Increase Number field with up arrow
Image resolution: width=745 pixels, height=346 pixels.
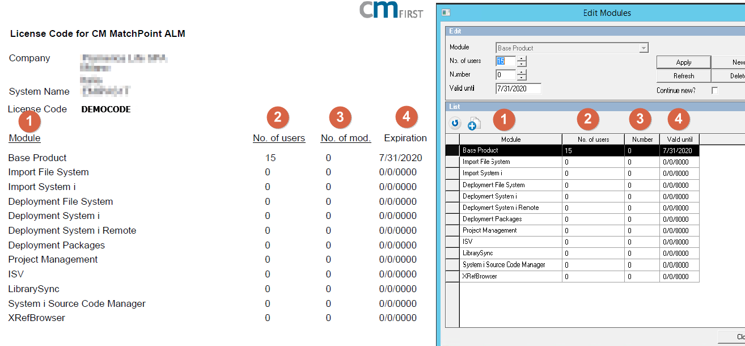[x=522, y=72]
